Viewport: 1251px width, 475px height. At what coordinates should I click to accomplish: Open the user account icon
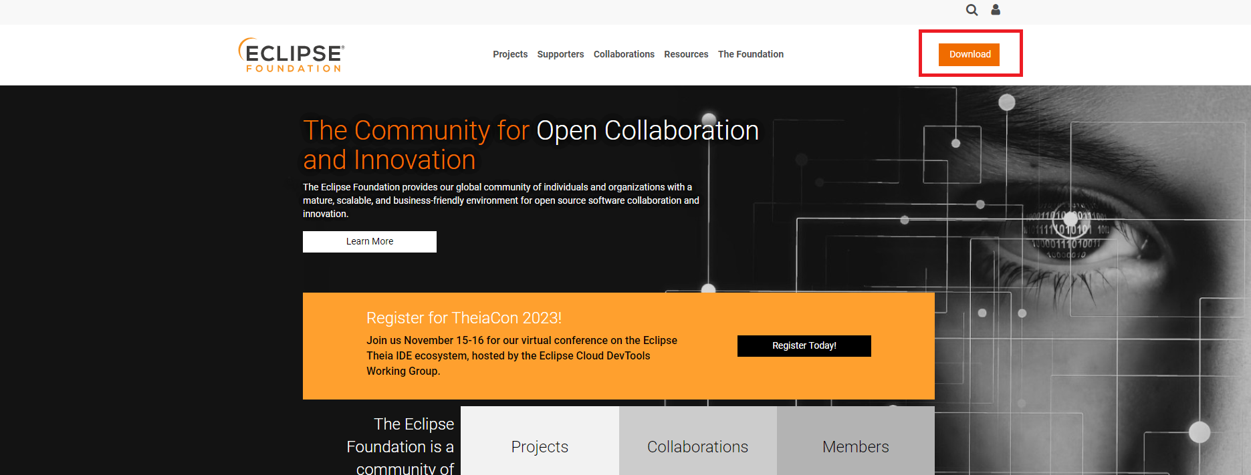tap(996, 9)
